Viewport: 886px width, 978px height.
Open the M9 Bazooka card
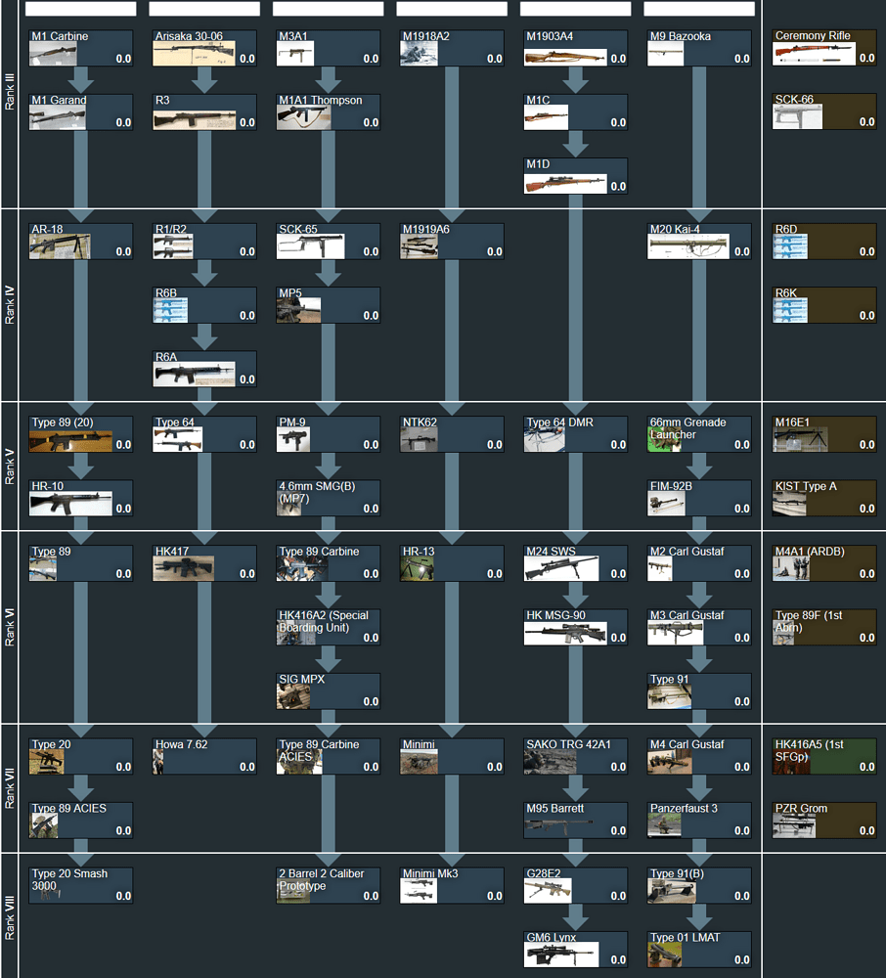click(699, 48)
